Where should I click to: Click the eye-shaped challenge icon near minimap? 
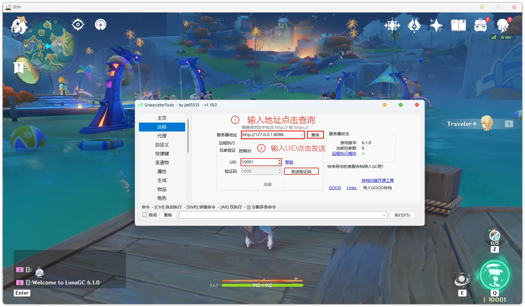tap(78, 24)
